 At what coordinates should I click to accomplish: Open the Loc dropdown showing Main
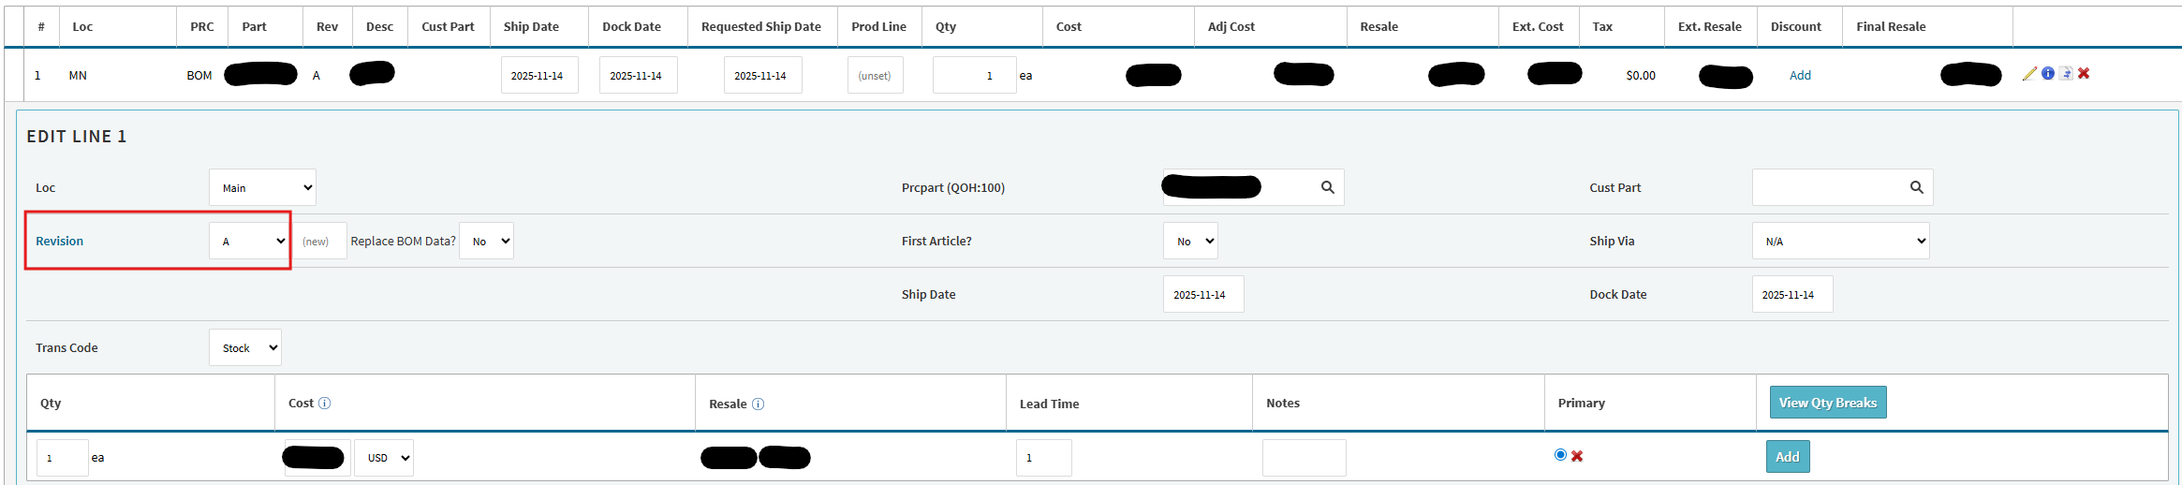(262, 188)
